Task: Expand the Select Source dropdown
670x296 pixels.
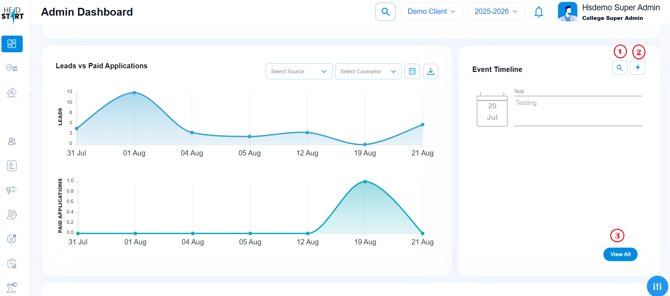Action: 299,72
